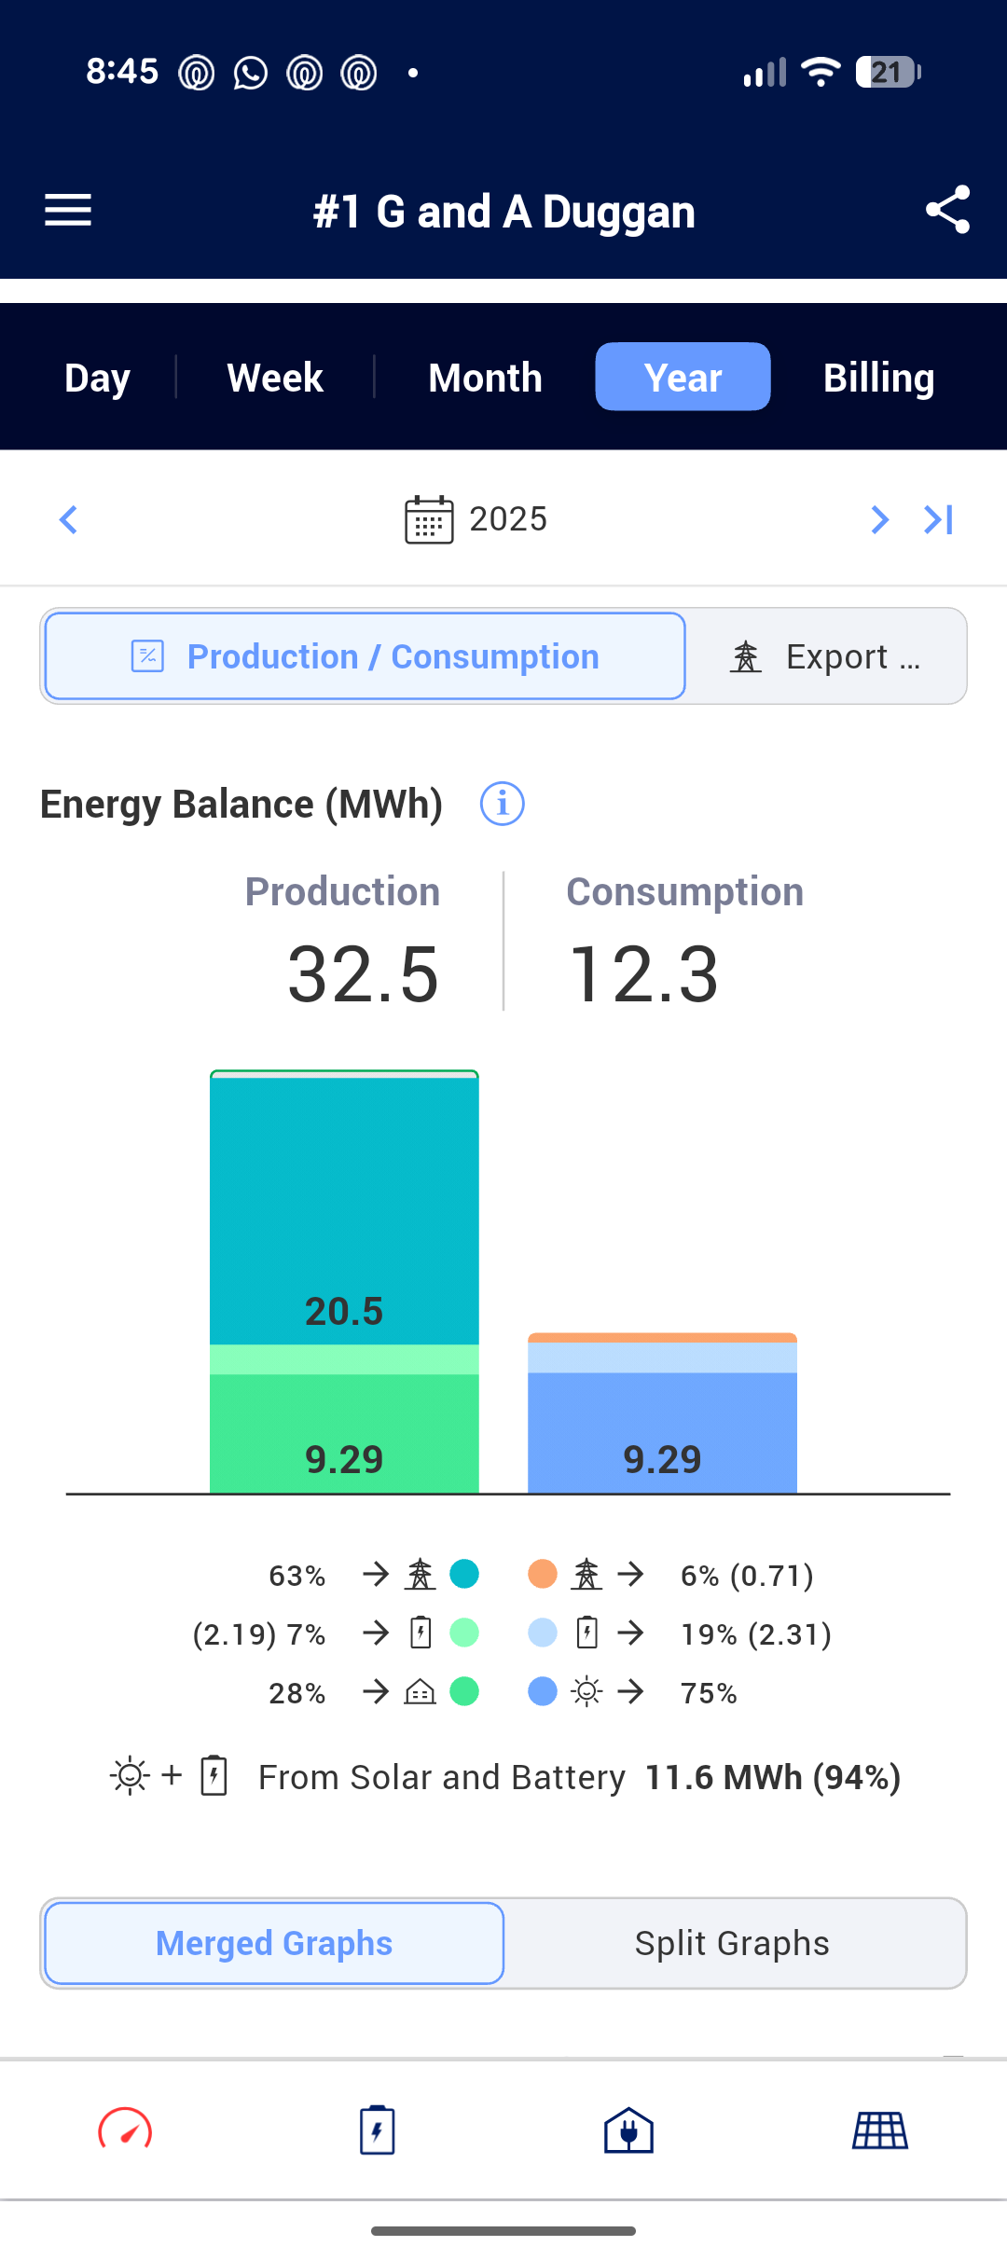Screen dimensions: 1007x2260
Task: Tap the share icon in header
Action: [947, 210]
